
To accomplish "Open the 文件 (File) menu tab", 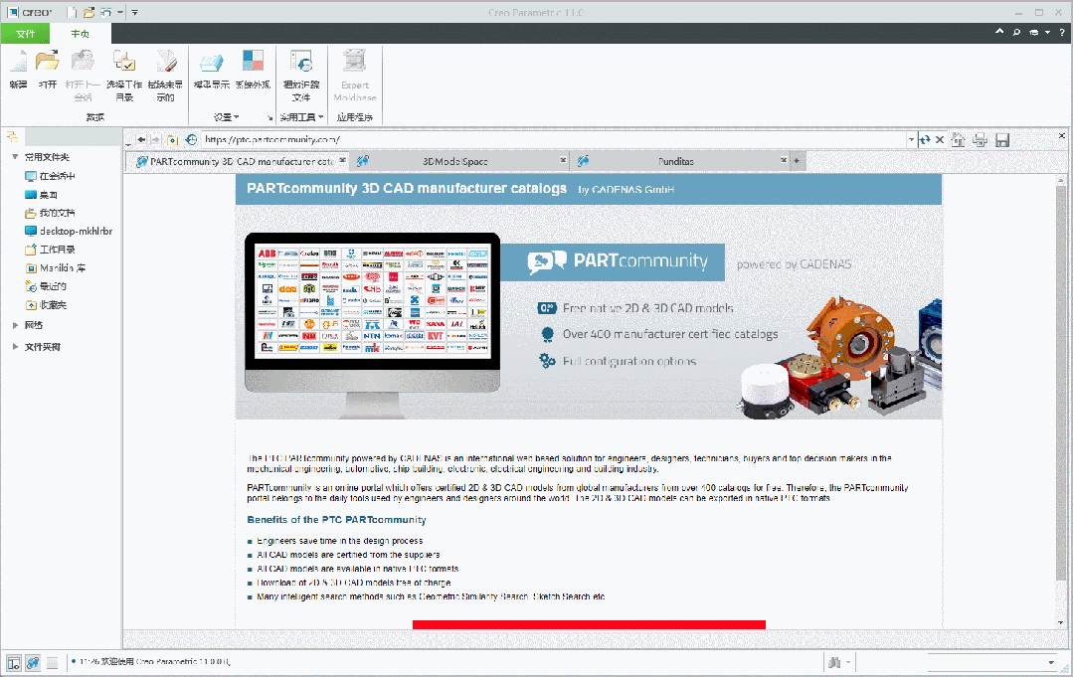I will (25, 34).
